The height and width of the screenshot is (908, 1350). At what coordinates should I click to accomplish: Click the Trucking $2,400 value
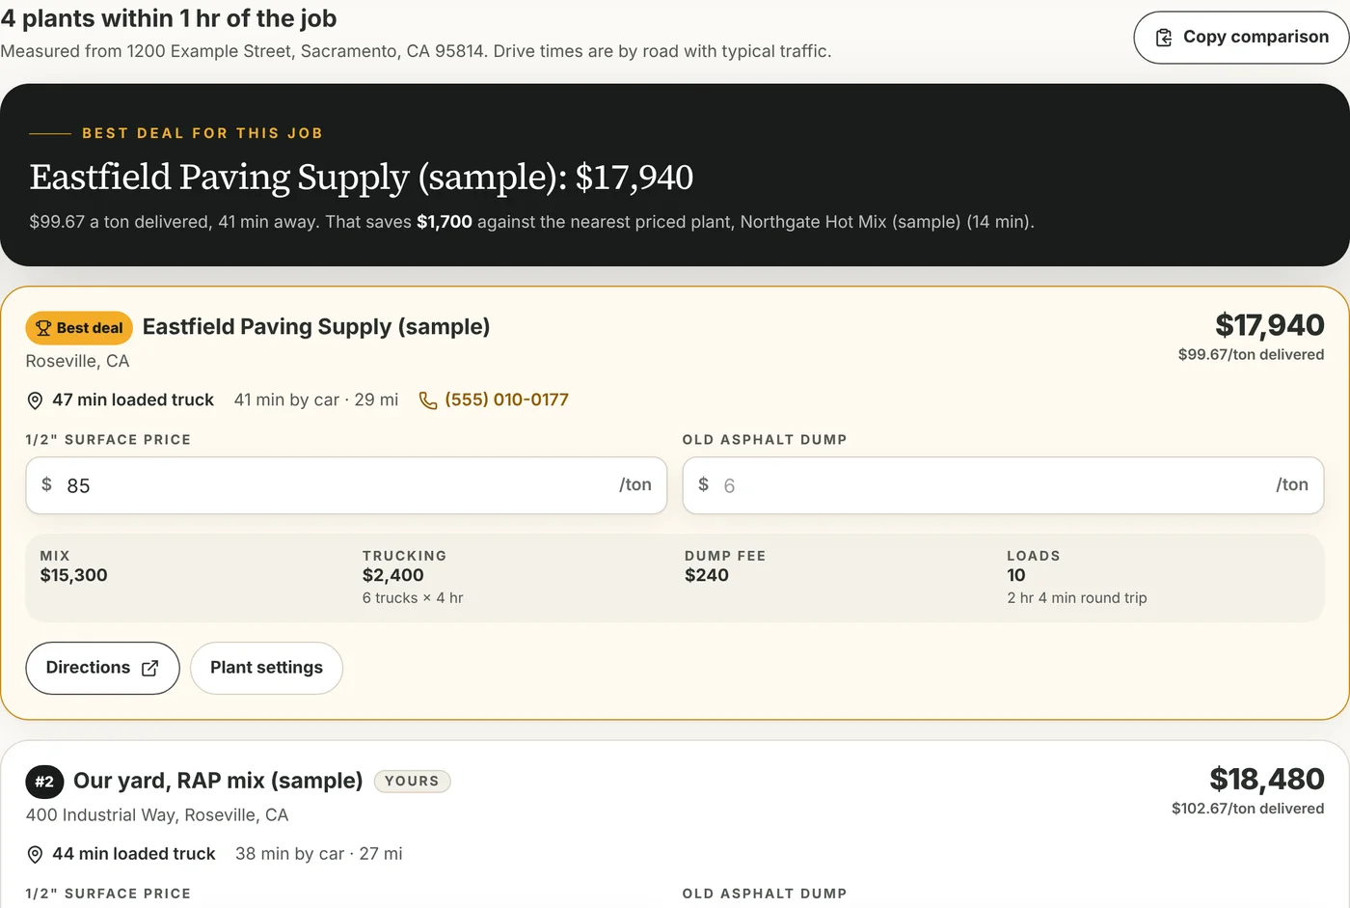(x=392, y=575)
